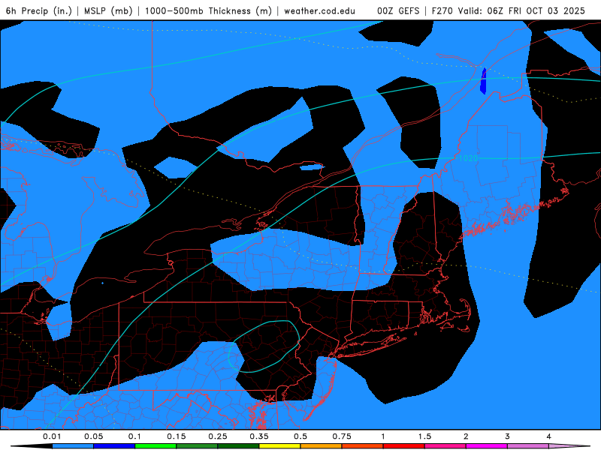Open the weather.cod.edu text in header
The width and height of the screenshot is (601, 450).
(x=319, y=10)
